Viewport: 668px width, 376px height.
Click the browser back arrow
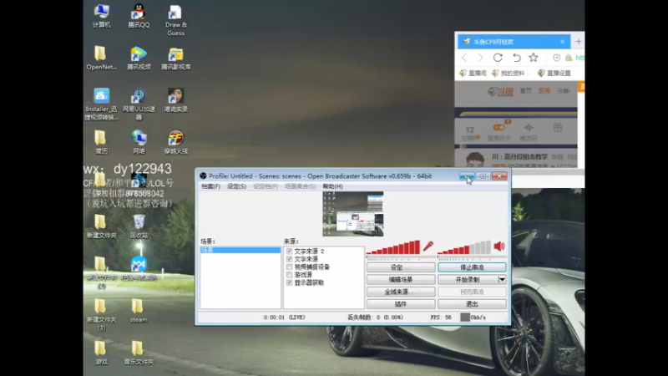[465, 58]
